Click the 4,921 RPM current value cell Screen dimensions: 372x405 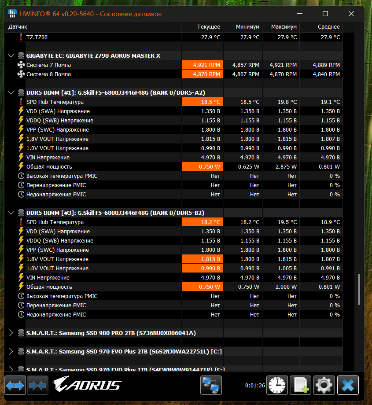coord(202,65)
